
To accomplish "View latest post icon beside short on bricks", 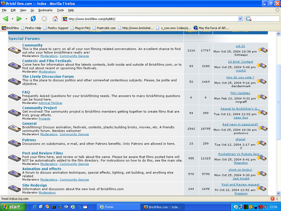I will point(262,174).
